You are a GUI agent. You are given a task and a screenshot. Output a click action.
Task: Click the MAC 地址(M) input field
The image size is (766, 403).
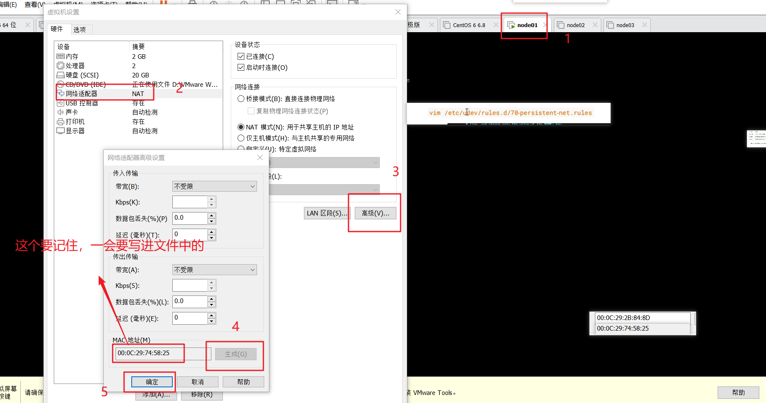(163, 353)
